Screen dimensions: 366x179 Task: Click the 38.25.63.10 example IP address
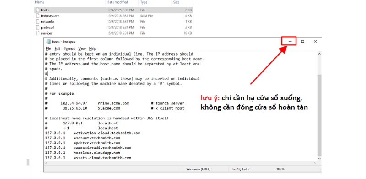click(75, 108)
